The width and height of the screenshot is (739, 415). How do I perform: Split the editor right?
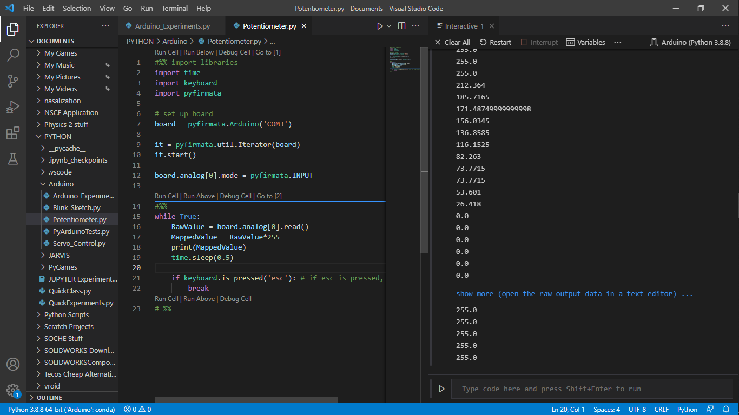point(401,26)
